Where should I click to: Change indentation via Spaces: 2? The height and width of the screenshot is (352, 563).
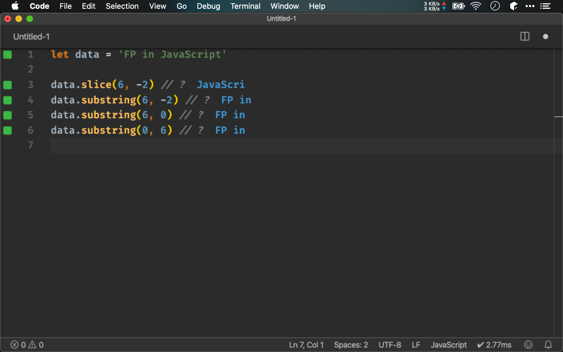[351, 345]
